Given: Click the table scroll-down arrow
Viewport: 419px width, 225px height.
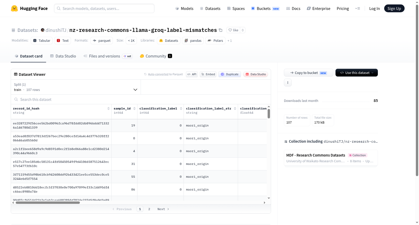Looking at the screenshot, I should click(x=269, y=198).
